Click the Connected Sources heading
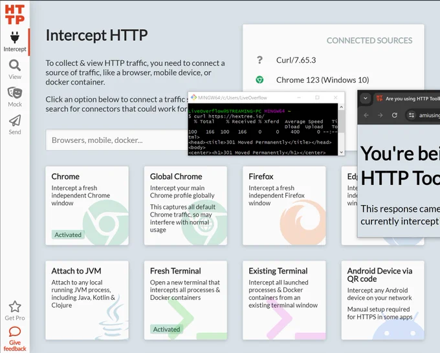The image size is (440, 353). point(369,41)
